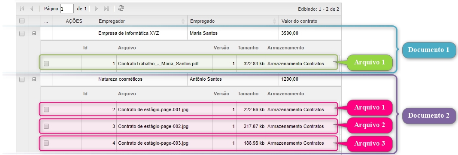
Task: Click the 1200,00 contract value
Action: (x=290, y=79)
